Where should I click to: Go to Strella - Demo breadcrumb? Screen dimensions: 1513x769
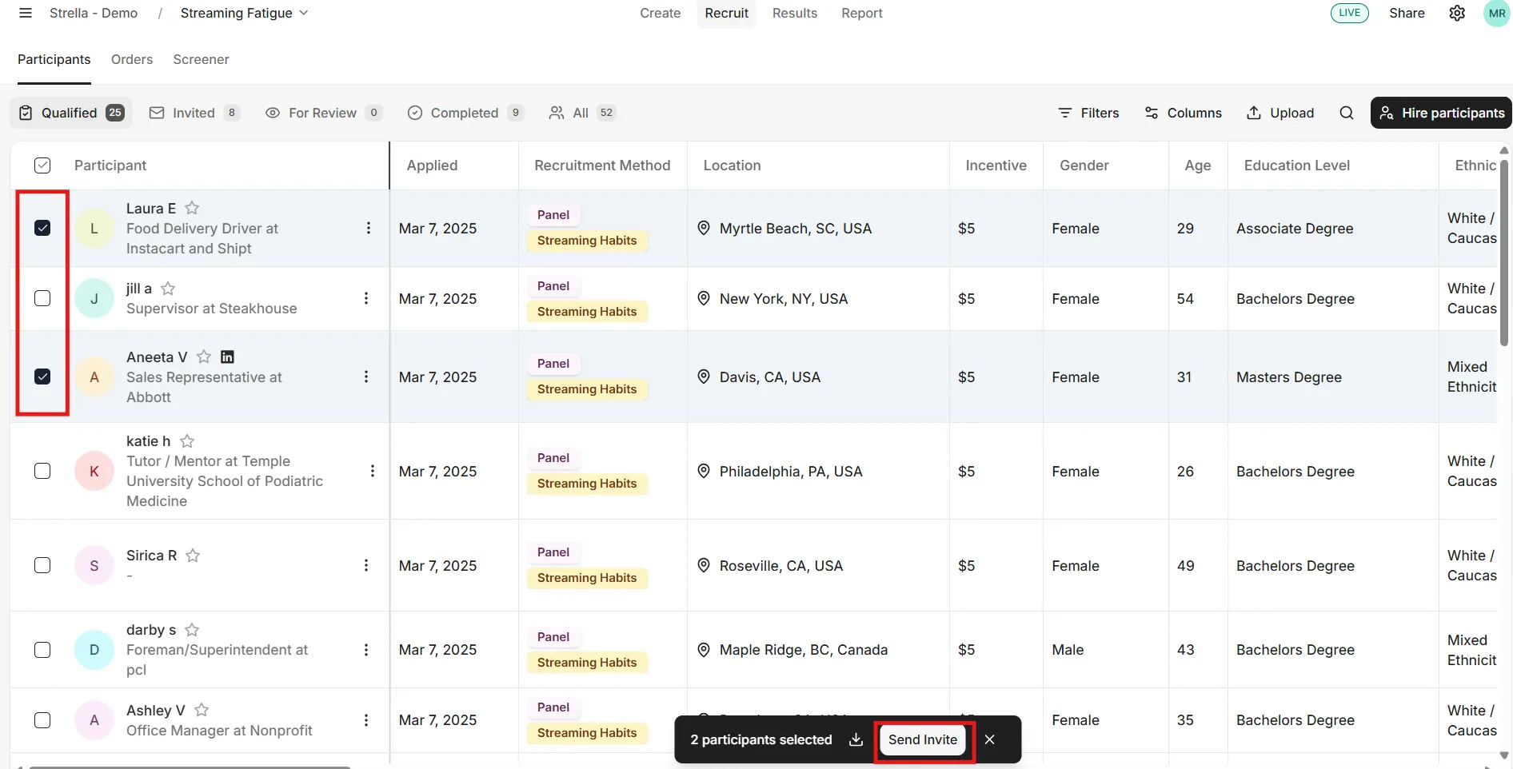94,13
